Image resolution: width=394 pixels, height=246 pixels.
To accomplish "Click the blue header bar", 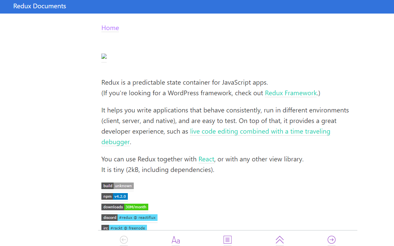I will pyautogui.click(x=197, y=7).
